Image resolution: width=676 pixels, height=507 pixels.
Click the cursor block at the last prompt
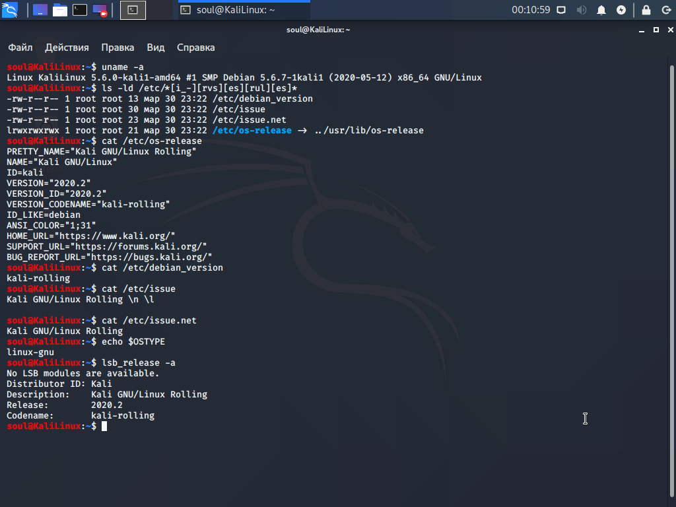click(104, 426)
